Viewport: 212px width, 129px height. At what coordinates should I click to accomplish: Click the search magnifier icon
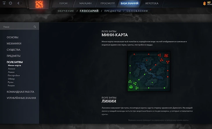coord(35,27)
